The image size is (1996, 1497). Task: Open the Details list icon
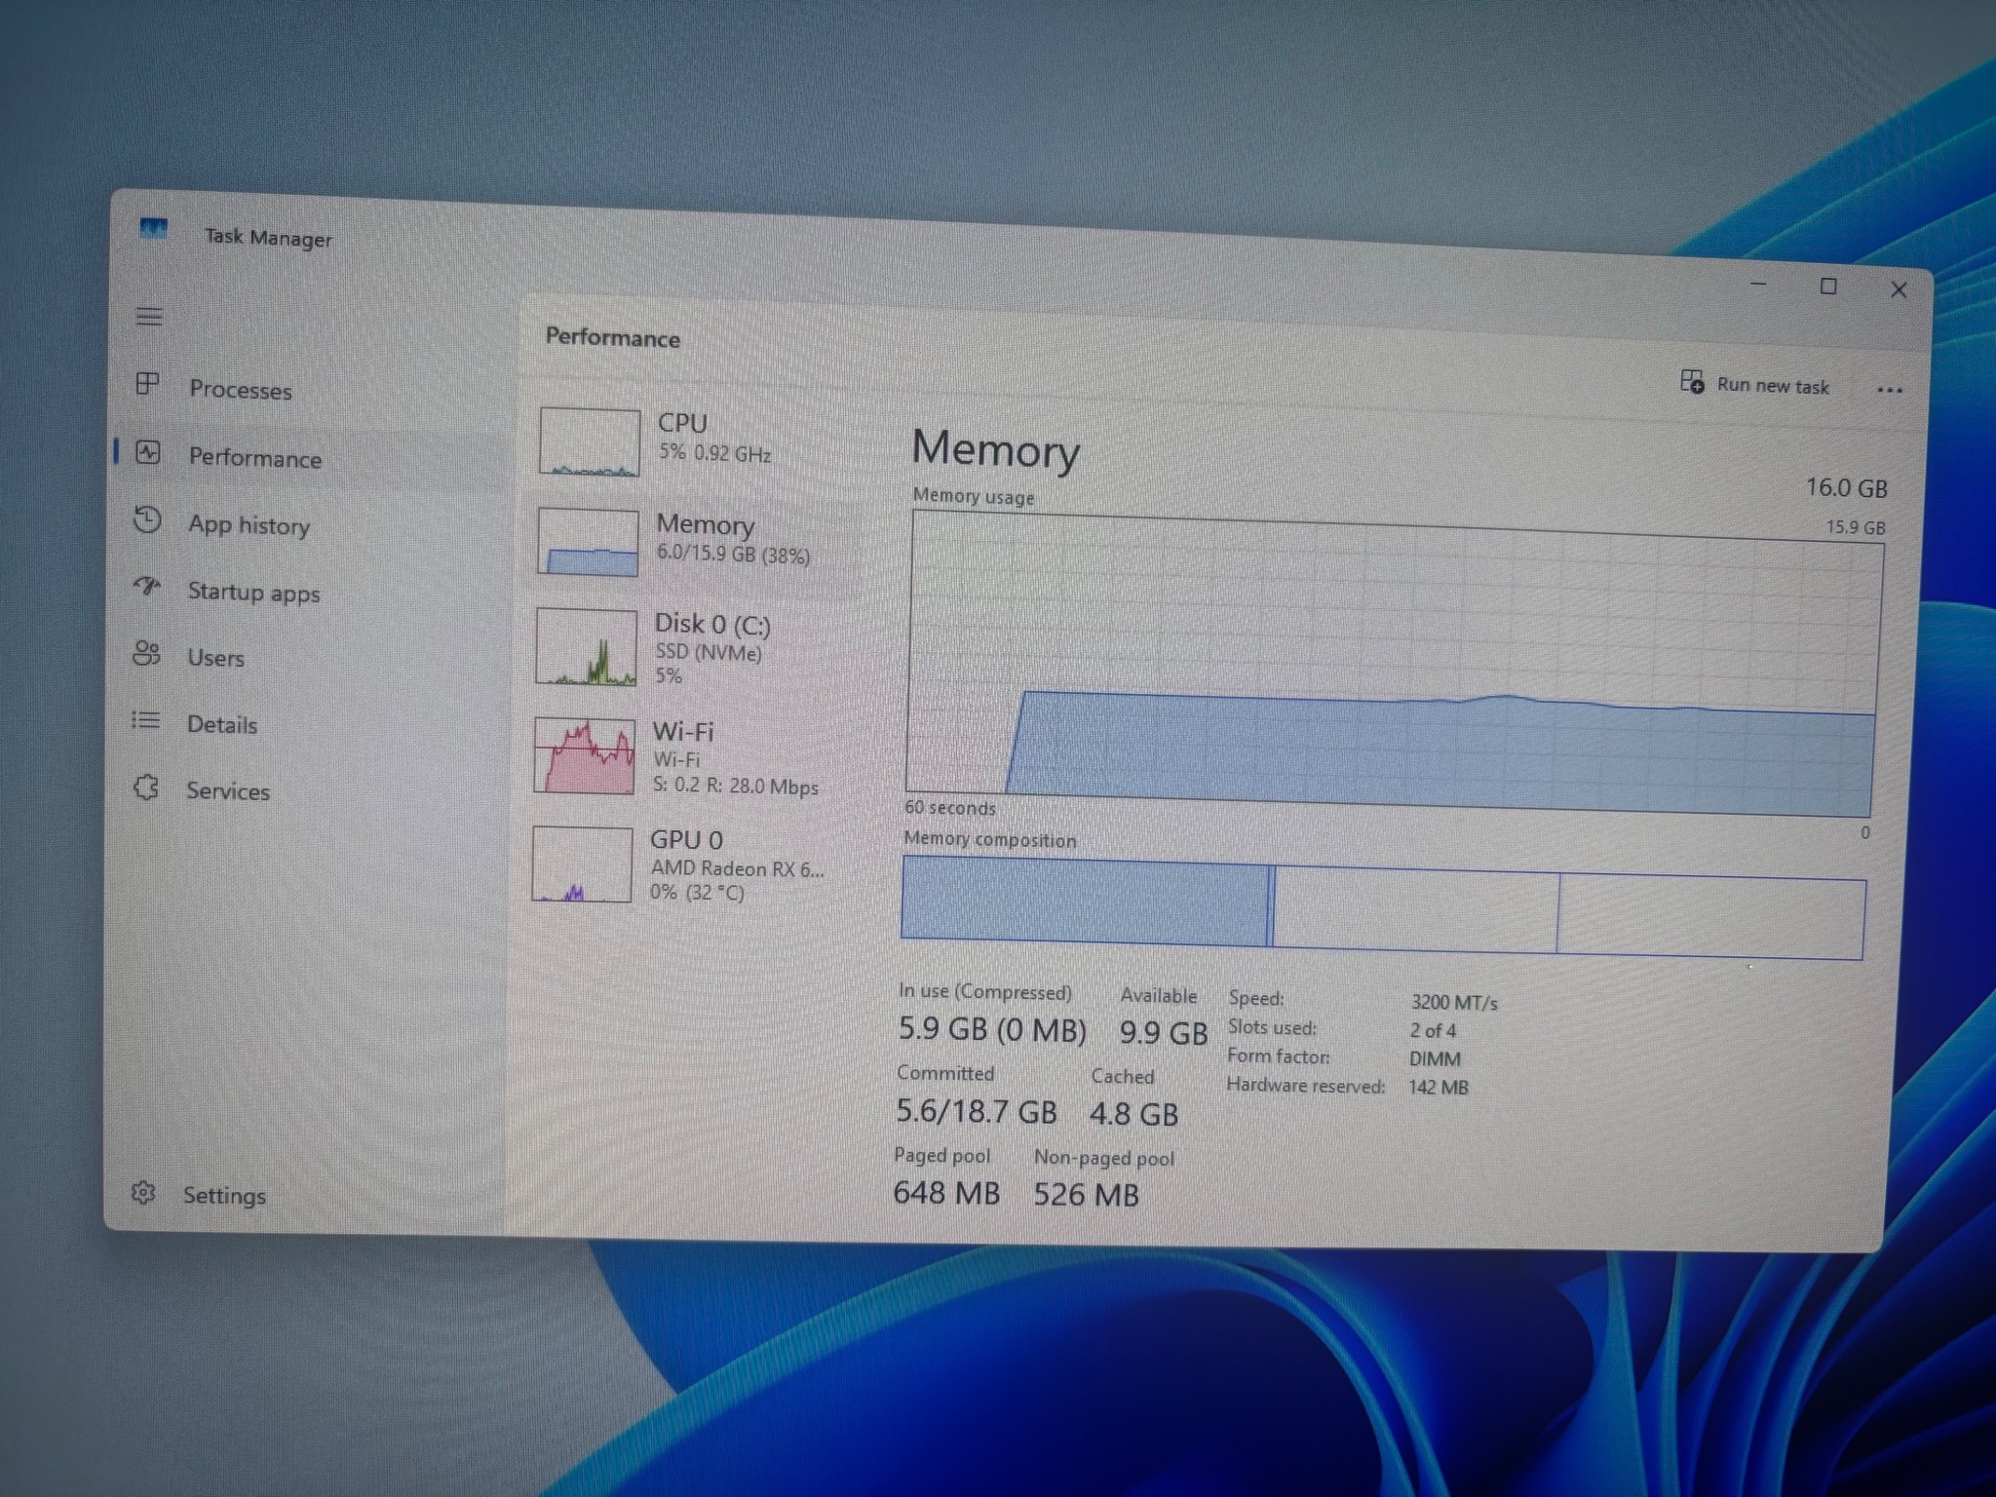tap(145, 720)
